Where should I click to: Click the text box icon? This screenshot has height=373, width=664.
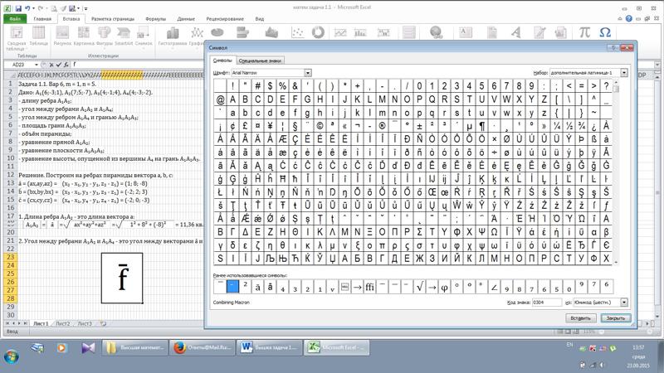pos(466,32)
